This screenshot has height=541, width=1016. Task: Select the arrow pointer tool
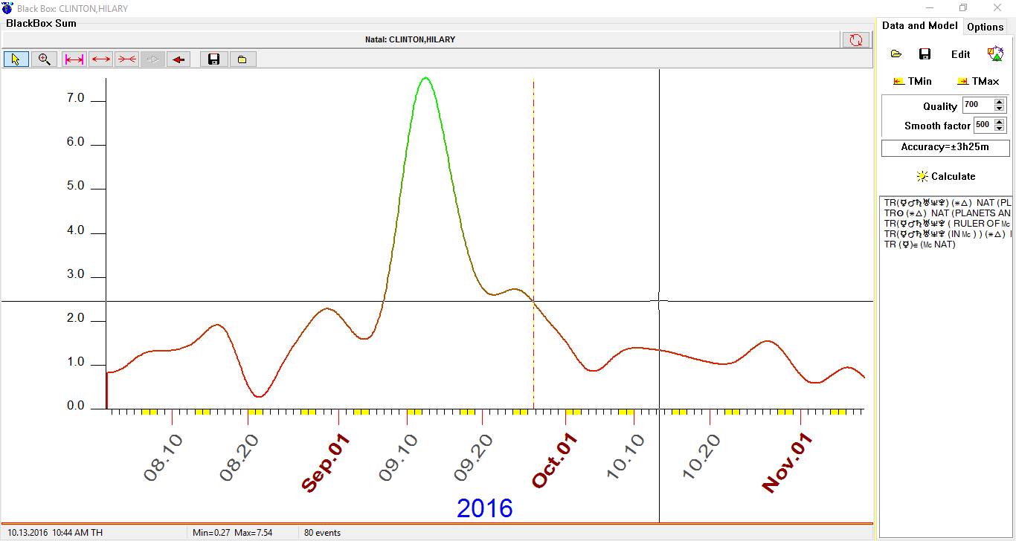[16, 59]
